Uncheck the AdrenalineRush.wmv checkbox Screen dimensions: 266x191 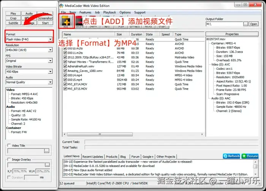click(x=65, y=66)
